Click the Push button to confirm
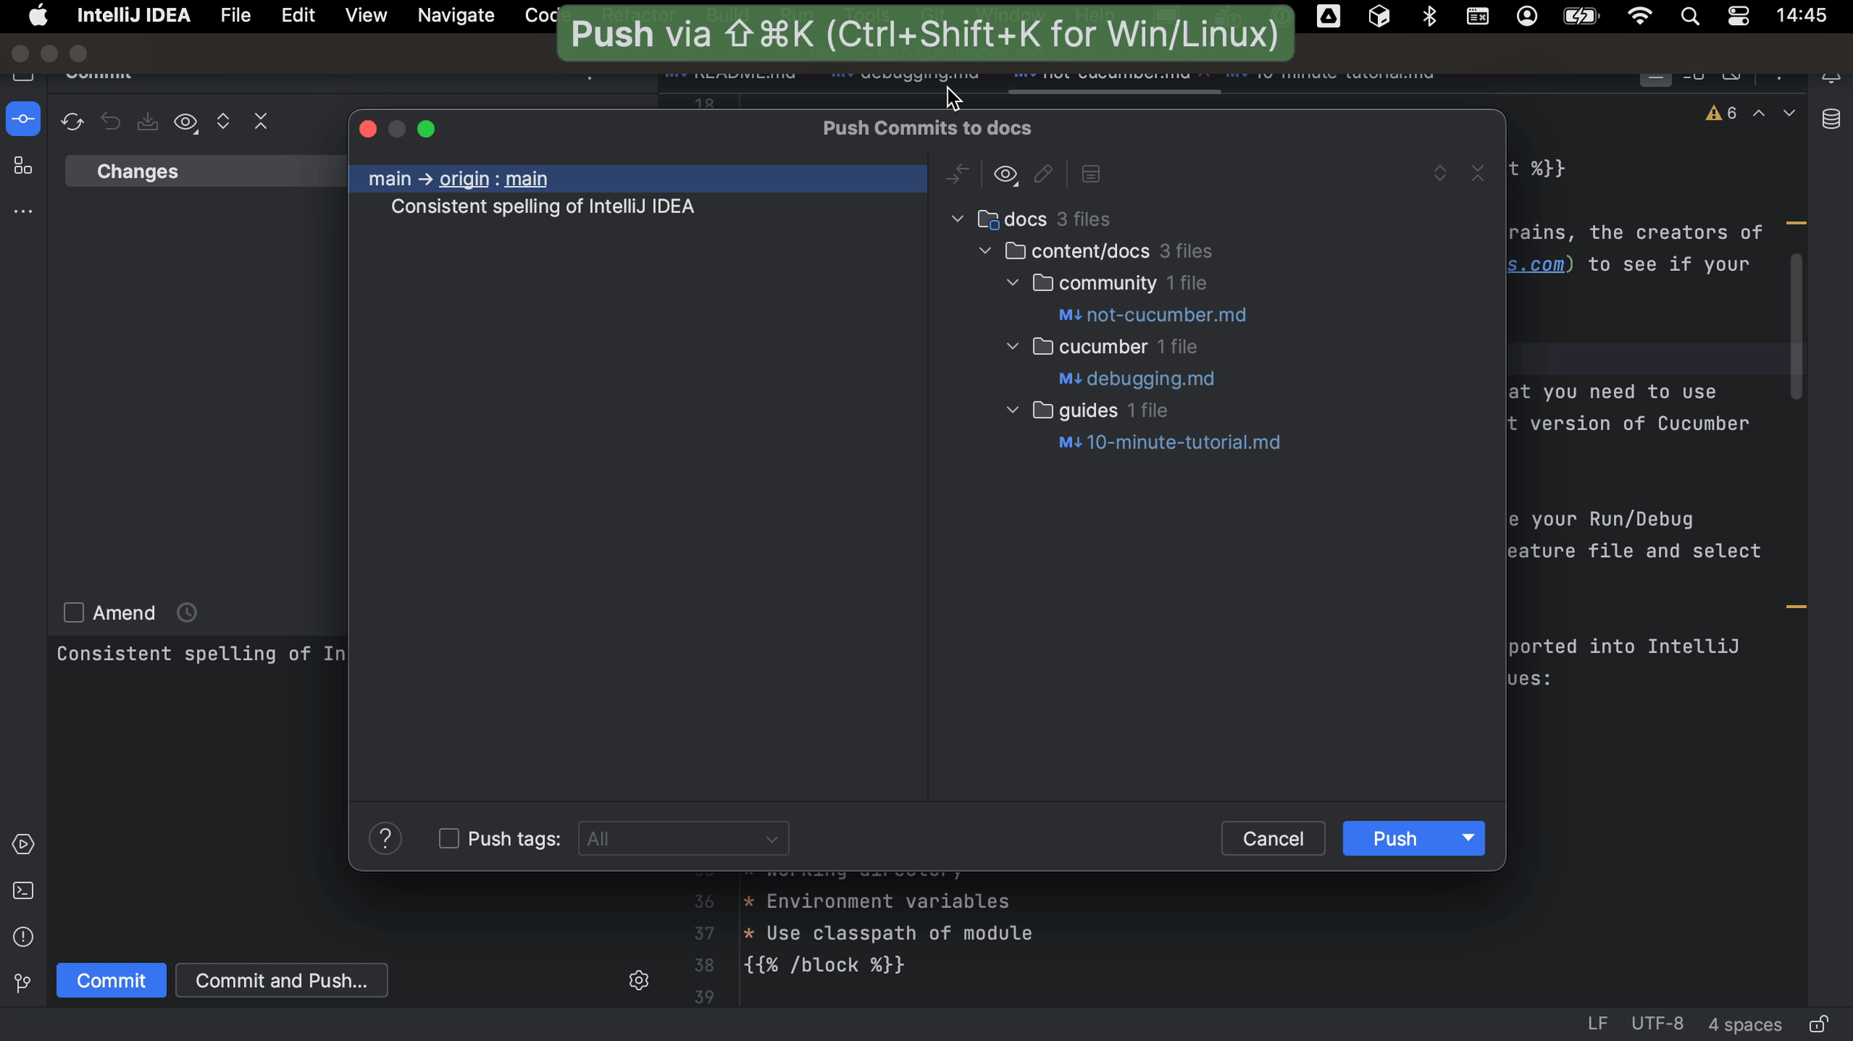 1396,837
